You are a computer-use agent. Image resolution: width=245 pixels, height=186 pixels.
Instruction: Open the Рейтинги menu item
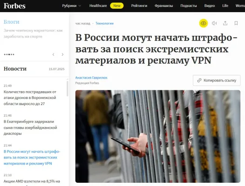[x=139, y=6]
